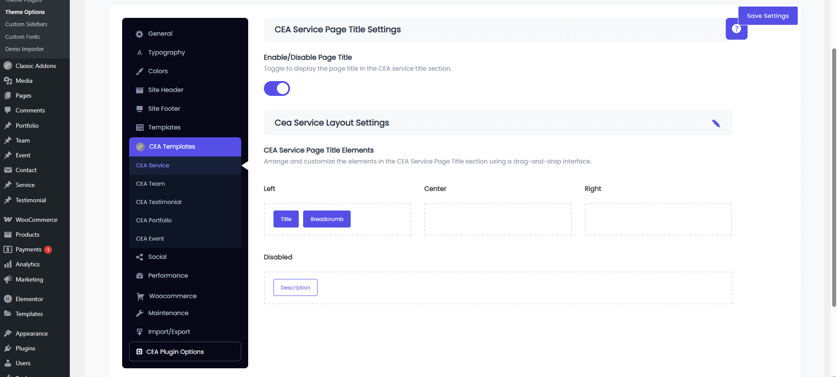Viewport: 837px width, 377px height.
Task: Open the Typography settings section
Action: [166, 53]
